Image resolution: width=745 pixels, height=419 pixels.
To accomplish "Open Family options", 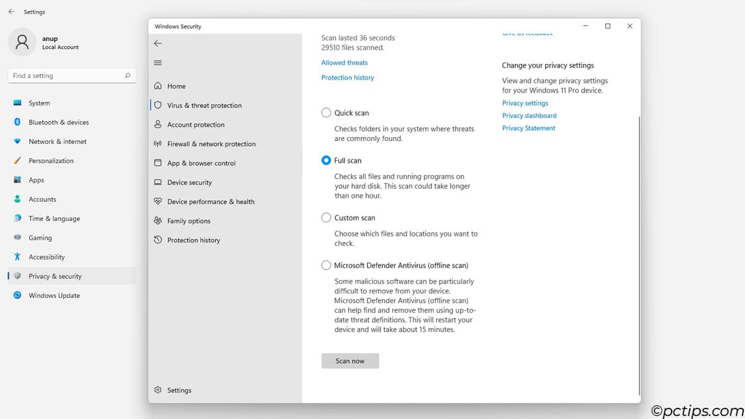I will point(189,221).
